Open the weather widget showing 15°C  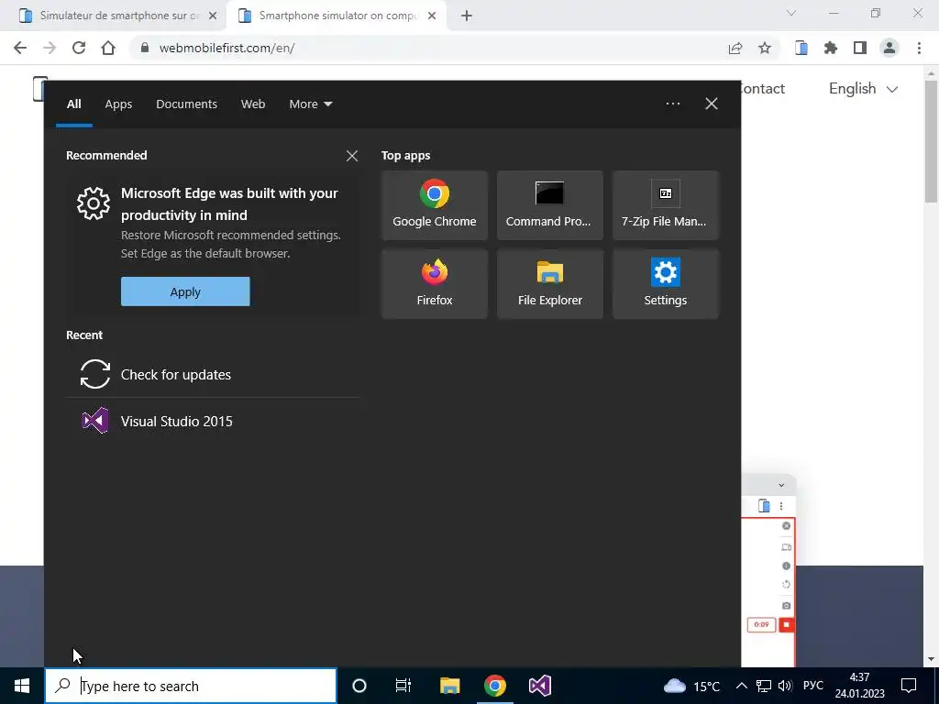[691, 686]
